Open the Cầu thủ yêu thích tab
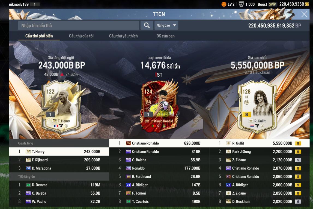The width and height of the screenshot is (313, 209). click(x=123, y=36)
